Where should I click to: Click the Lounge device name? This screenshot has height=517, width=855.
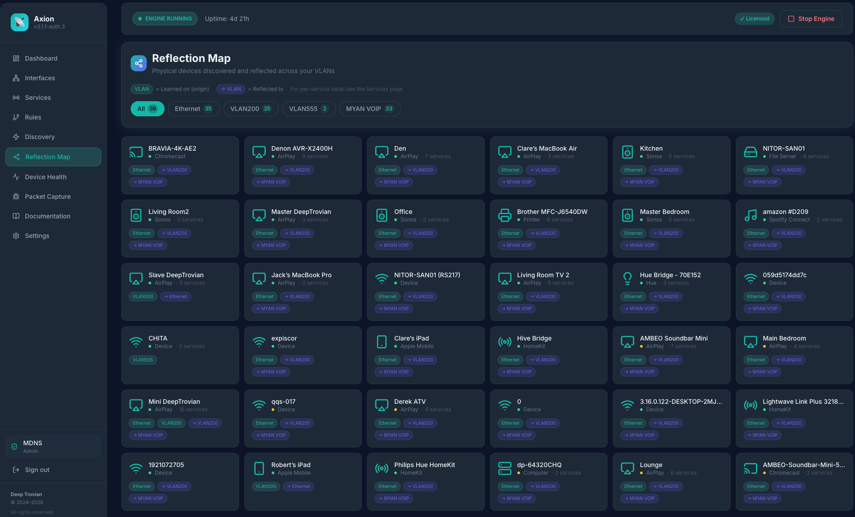(x=651, y=465)
